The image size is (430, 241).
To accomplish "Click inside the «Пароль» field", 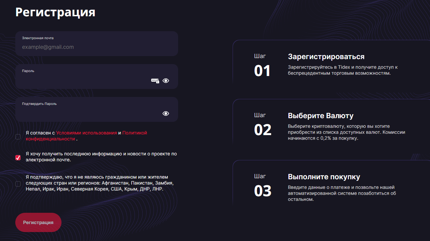I will (x=83, y=80).
